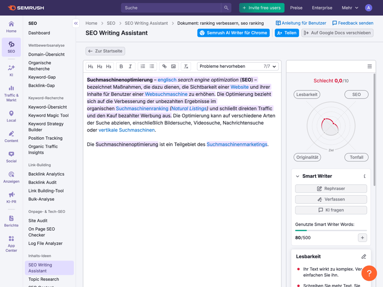
Task: Add more Smart Writer words with plus
Action: point(362,238)
